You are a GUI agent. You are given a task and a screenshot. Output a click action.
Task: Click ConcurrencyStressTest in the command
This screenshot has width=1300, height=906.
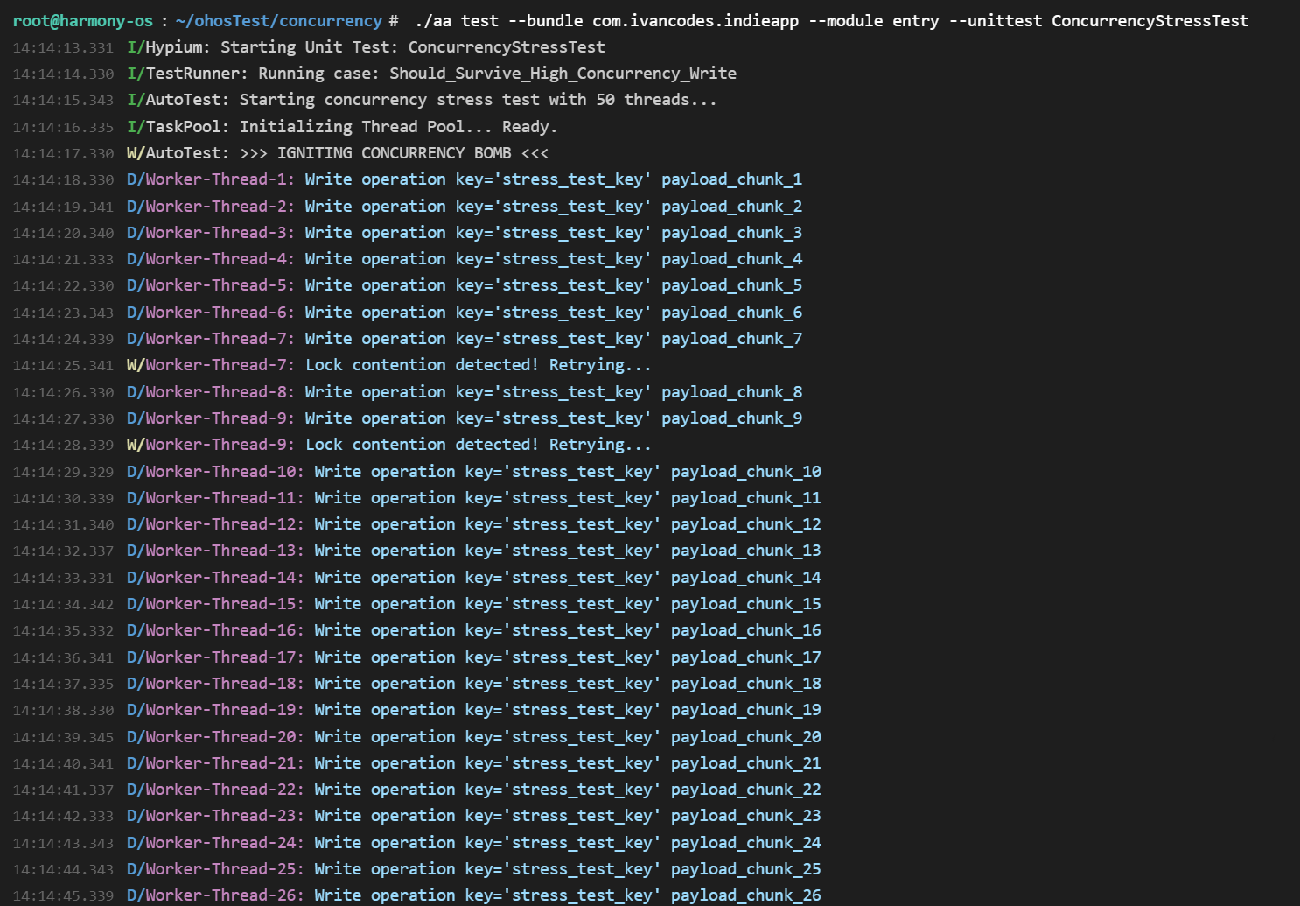tap(1150, 20)
